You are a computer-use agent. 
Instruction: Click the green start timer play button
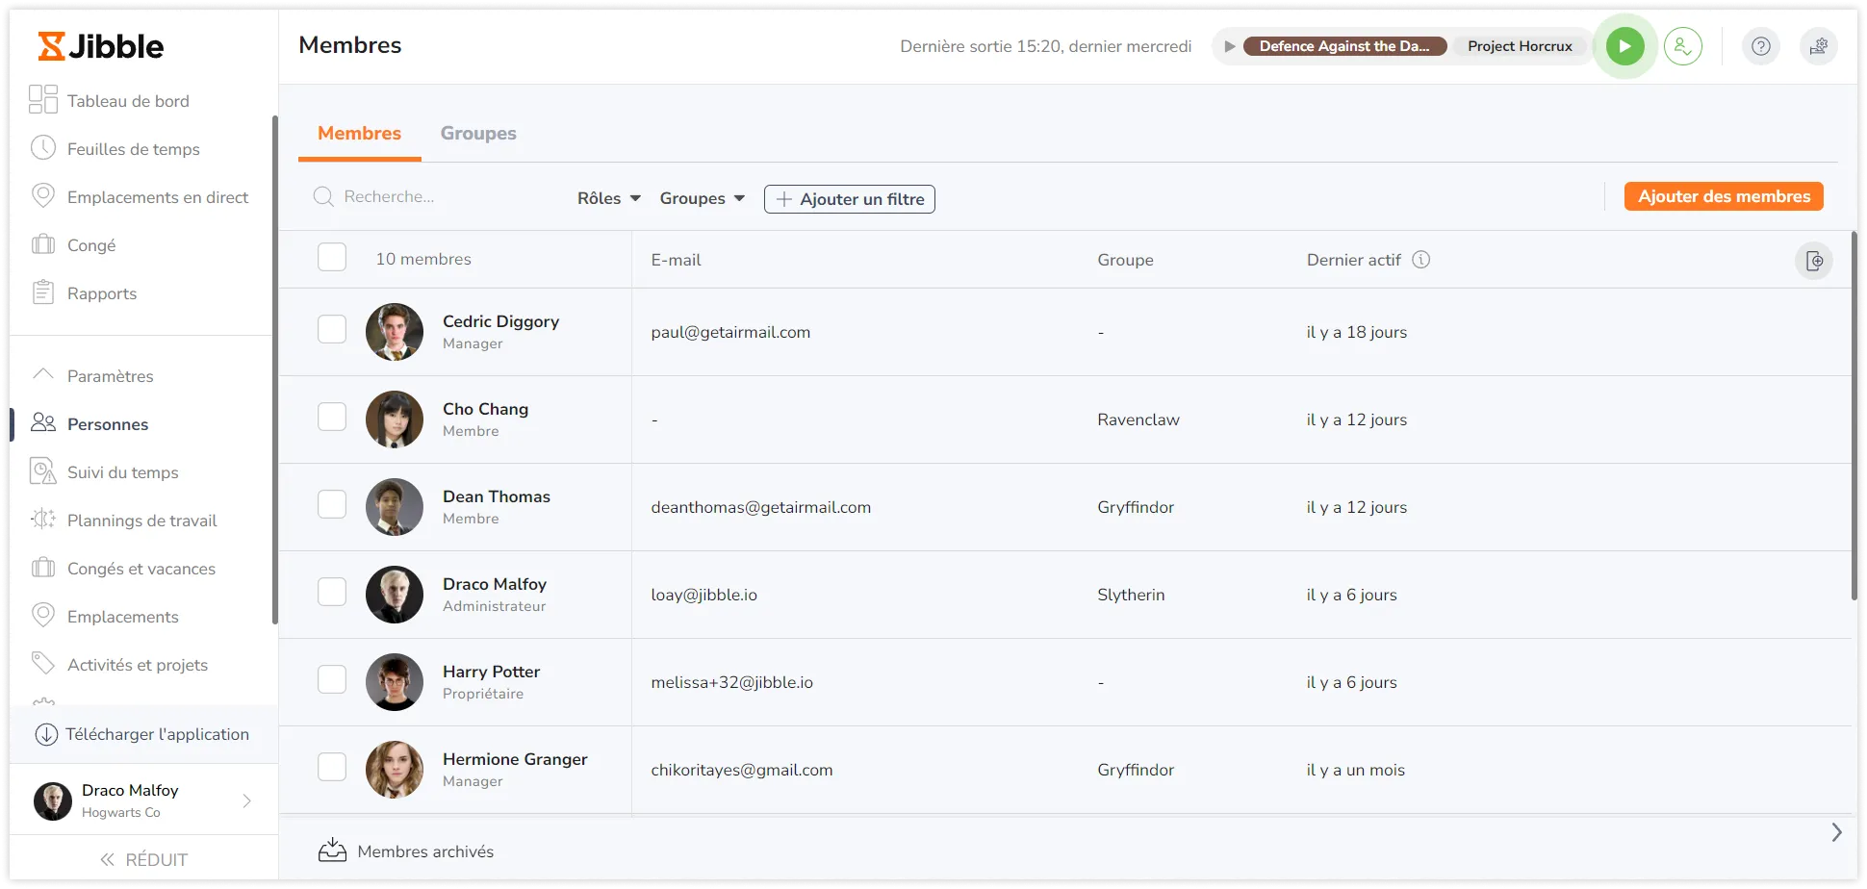point(1624,46)
